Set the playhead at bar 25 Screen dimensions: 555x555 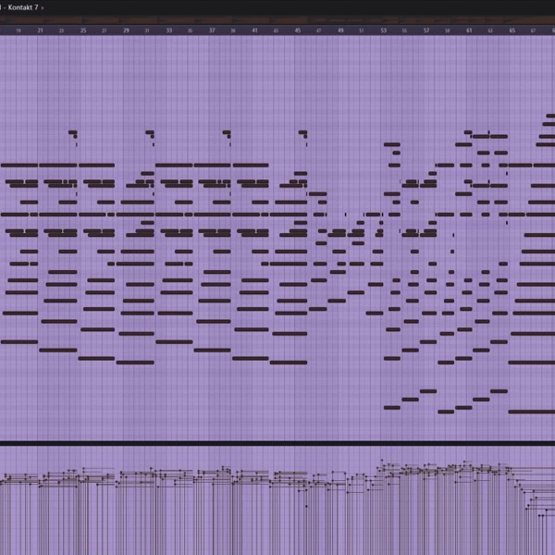pos(83,31)
